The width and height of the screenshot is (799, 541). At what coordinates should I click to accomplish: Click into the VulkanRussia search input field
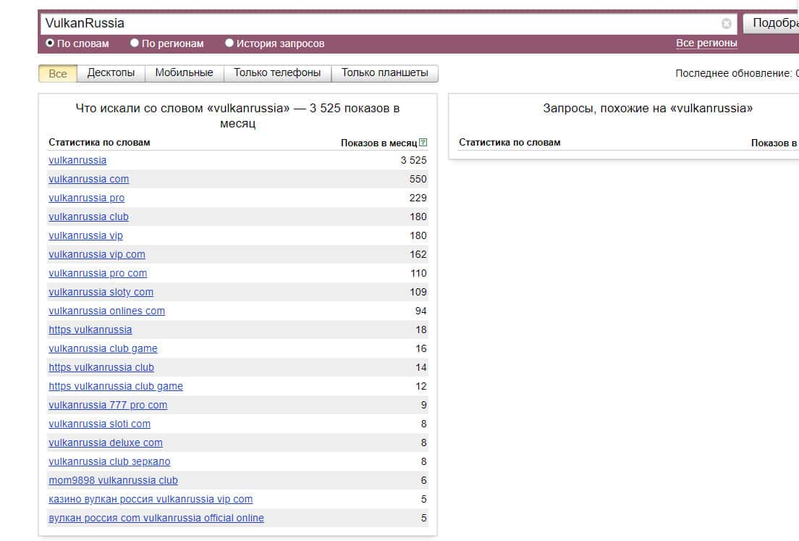tap(376, 23)
